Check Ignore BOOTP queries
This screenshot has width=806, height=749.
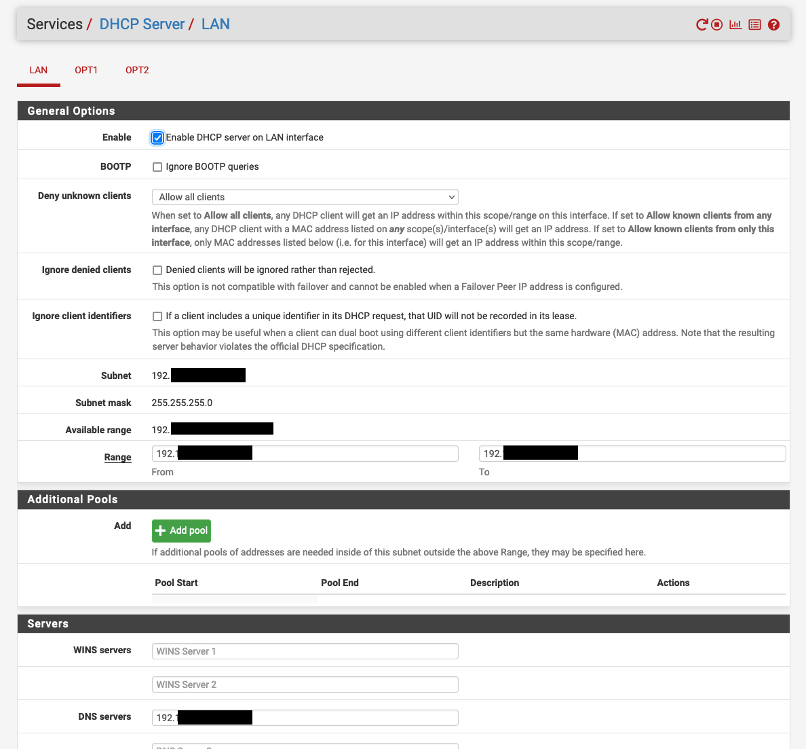[157, 167]
